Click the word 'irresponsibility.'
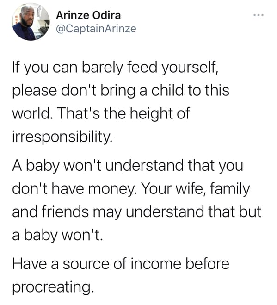 click(x=62, y=137)
